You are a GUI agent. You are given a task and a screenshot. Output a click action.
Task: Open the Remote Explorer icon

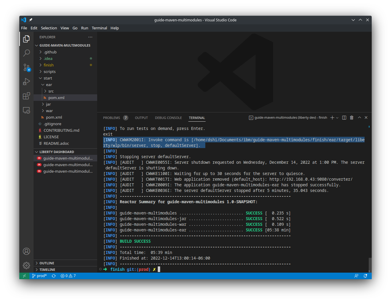[26, 110]
